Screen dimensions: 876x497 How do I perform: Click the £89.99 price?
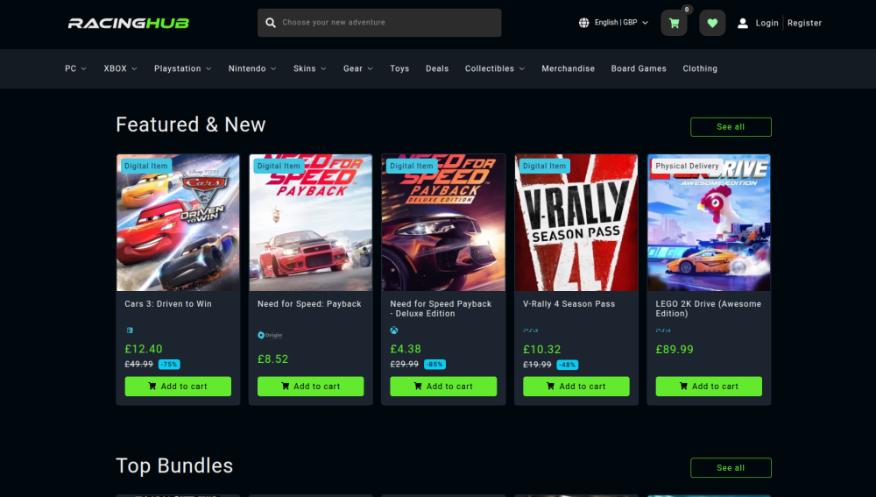(x=675, y=350)
